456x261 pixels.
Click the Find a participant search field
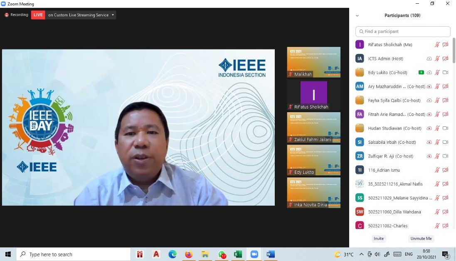coord(403,32)
